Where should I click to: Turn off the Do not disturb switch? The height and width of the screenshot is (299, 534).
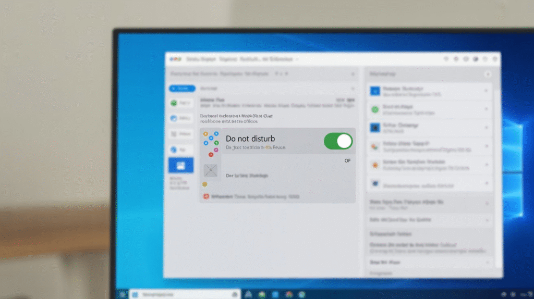click(338, 141)
